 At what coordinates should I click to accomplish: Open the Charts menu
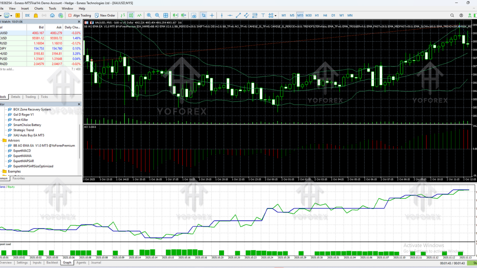38,8
